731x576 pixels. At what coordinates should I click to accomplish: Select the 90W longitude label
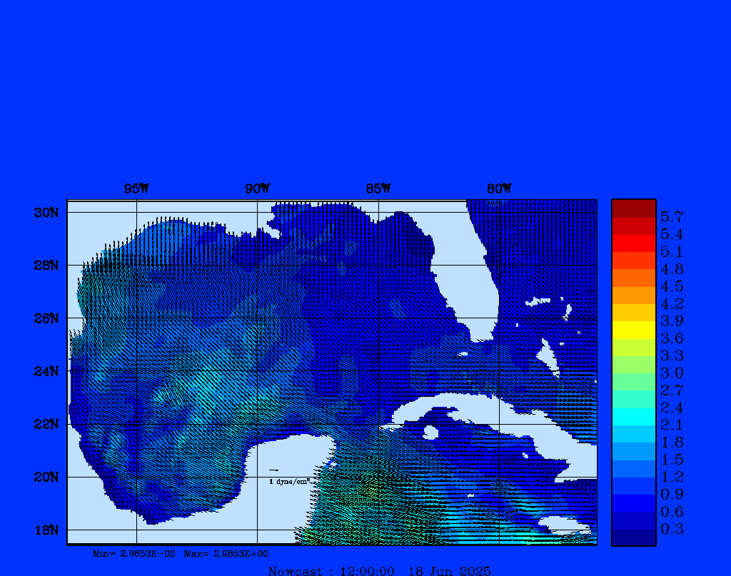(257, 188)
